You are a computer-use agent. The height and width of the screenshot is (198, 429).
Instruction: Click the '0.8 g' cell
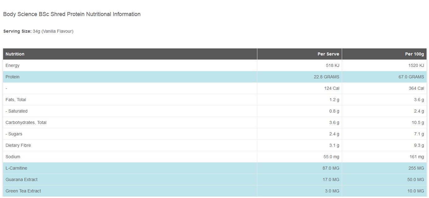[299, 111]
